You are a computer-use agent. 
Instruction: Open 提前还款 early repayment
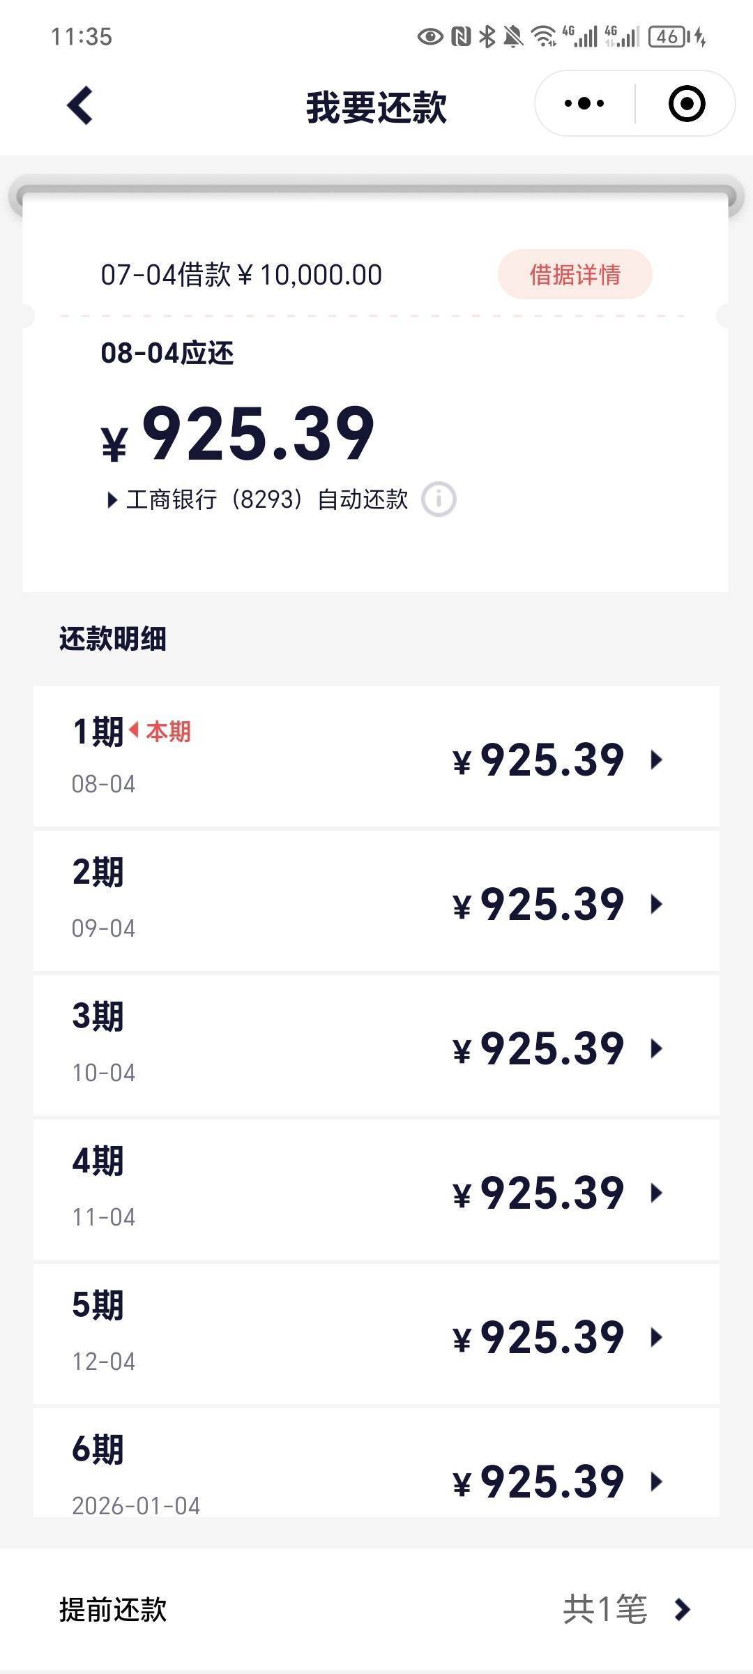pos(376,1610)
